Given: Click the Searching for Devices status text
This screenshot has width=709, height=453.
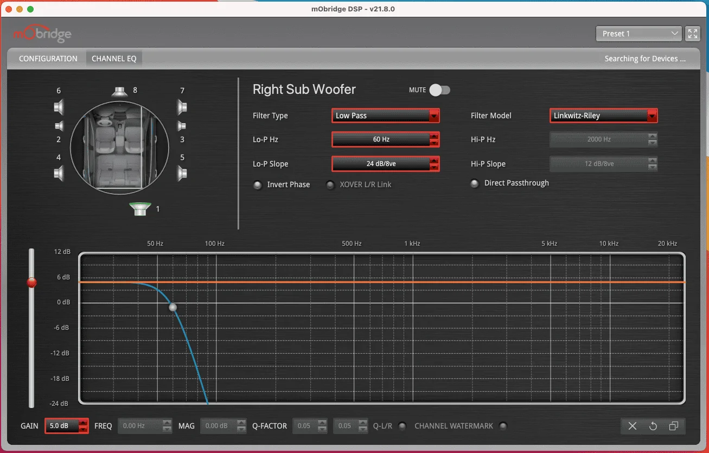Looking at the screenshot, I should 645,59.
